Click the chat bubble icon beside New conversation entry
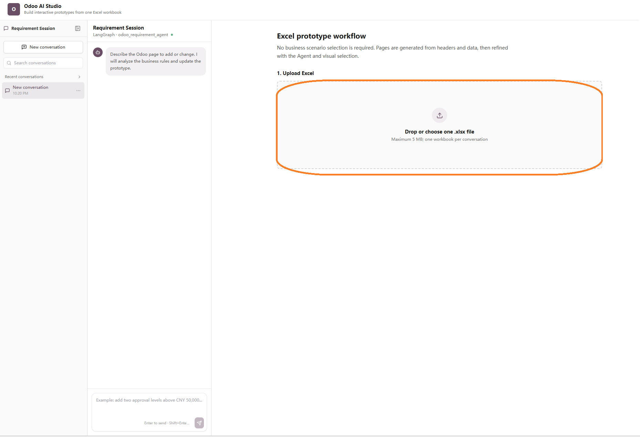This screenshot has width=640, height=437. (7, 90)
